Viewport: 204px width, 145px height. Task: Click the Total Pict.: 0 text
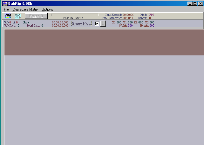(35, 26)
